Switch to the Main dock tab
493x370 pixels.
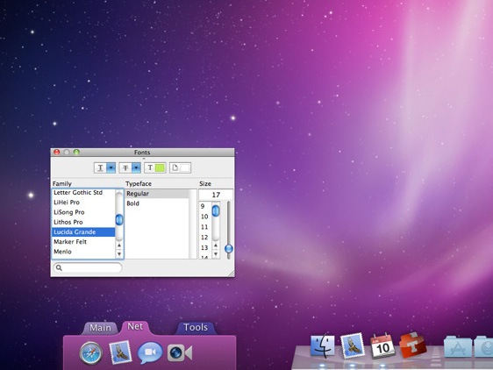point(100,328)
